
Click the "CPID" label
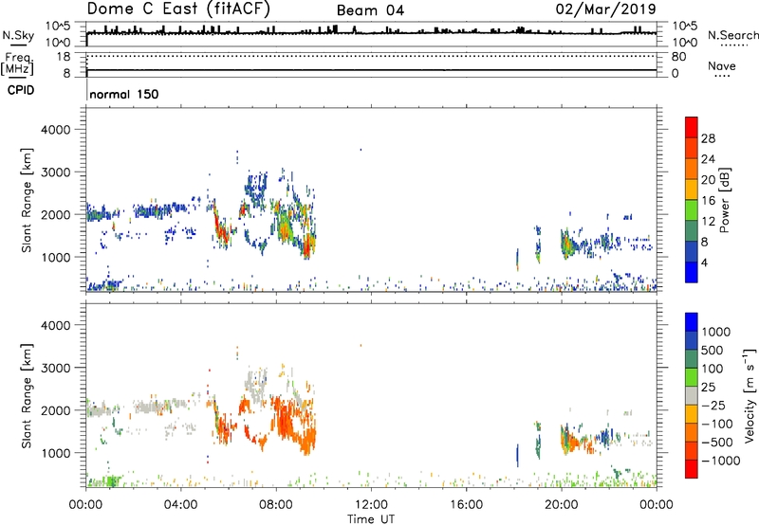pos(21,90)
